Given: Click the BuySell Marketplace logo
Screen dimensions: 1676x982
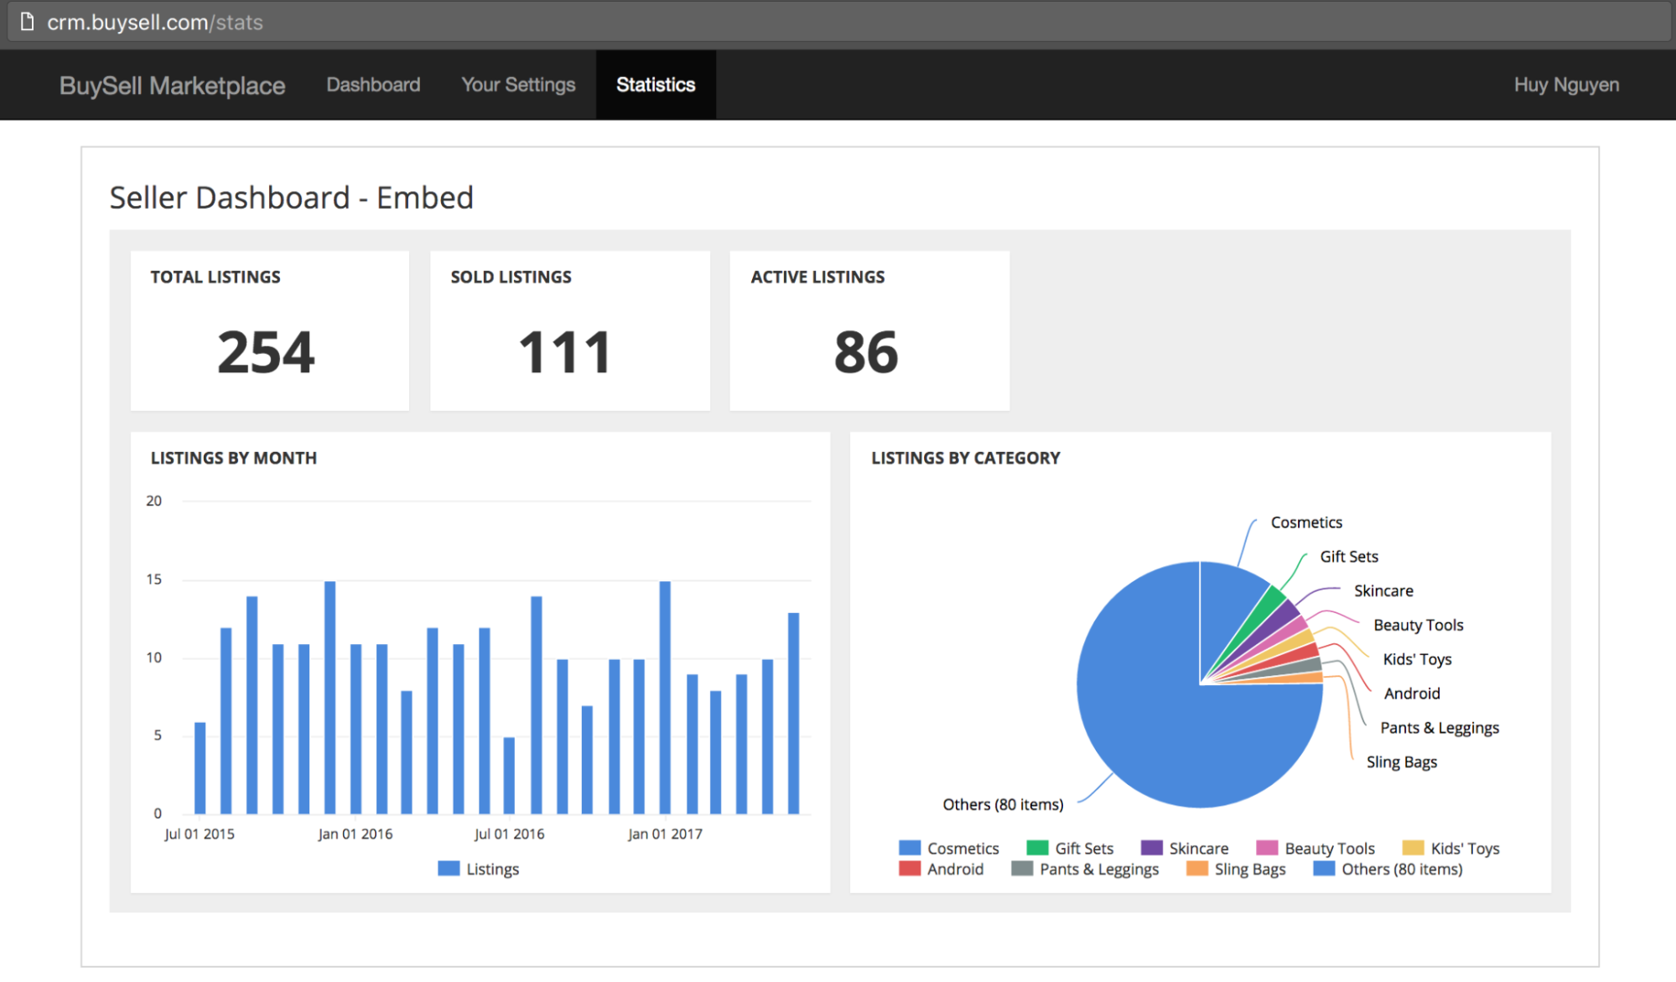Looking at the screenshot, I should click(172, 85).
